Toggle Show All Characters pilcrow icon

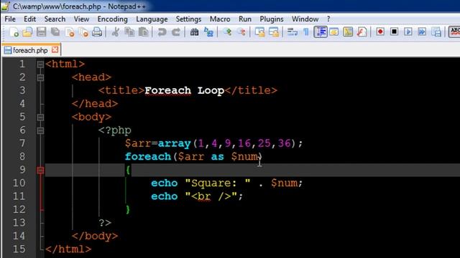tap(306, 32)
